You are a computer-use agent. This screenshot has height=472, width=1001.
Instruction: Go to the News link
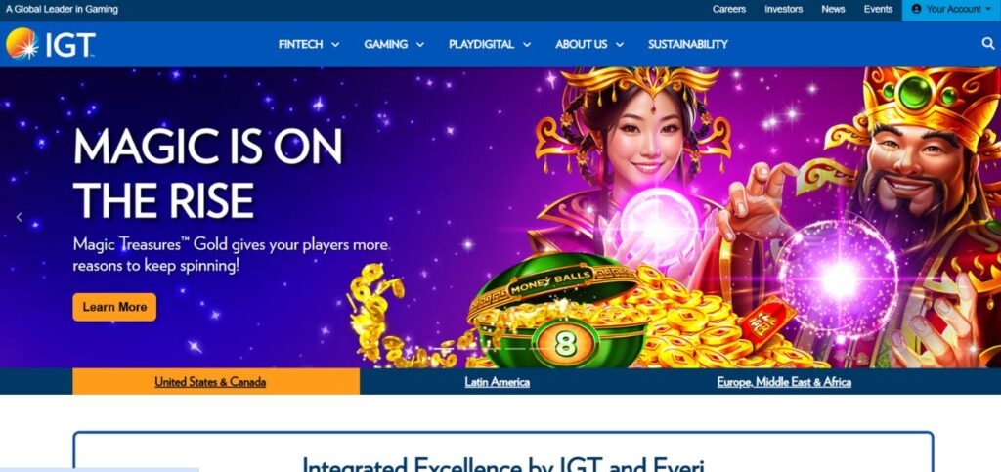[833, 9]
